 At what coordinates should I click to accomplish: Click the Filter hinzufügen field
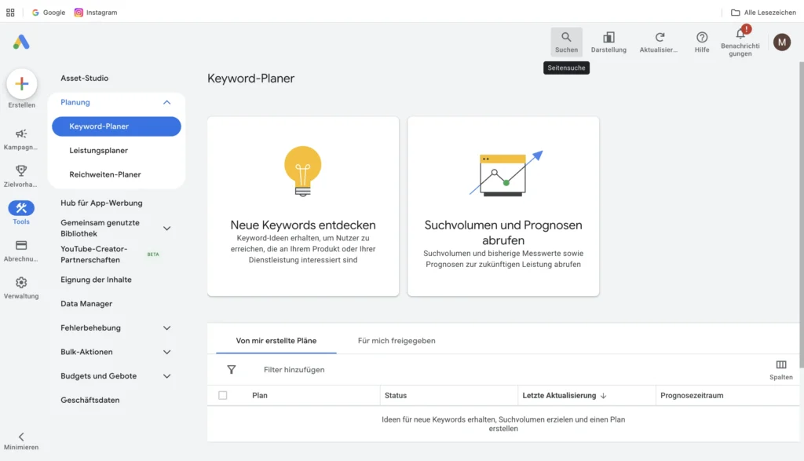[294, 369]
